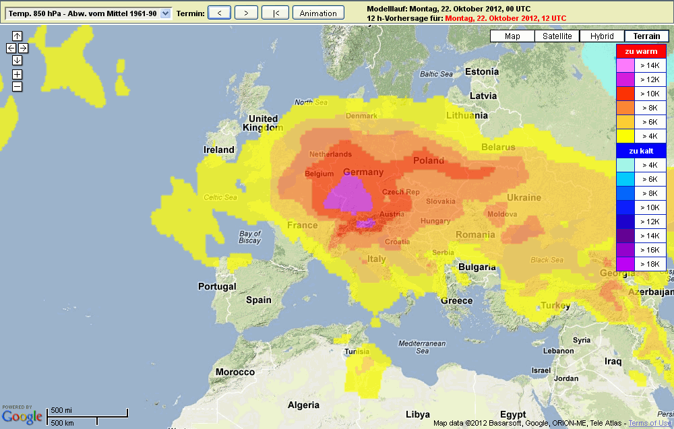
Task: Click the Ukraine label on the map
Action: tap(524, 197)
